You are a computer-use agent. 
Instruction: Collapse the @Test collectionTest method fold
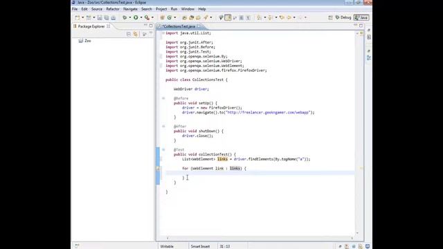tap(163, 149)
